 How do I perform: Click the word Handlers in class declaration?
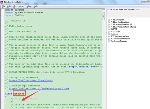pyautogui.click(x=19, y=94)
